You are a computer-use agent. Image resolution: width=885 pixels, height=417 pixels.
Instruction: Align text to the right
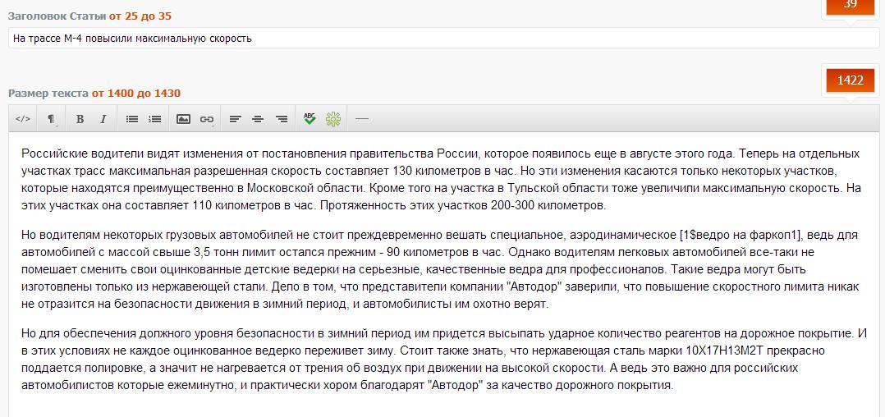282,119
